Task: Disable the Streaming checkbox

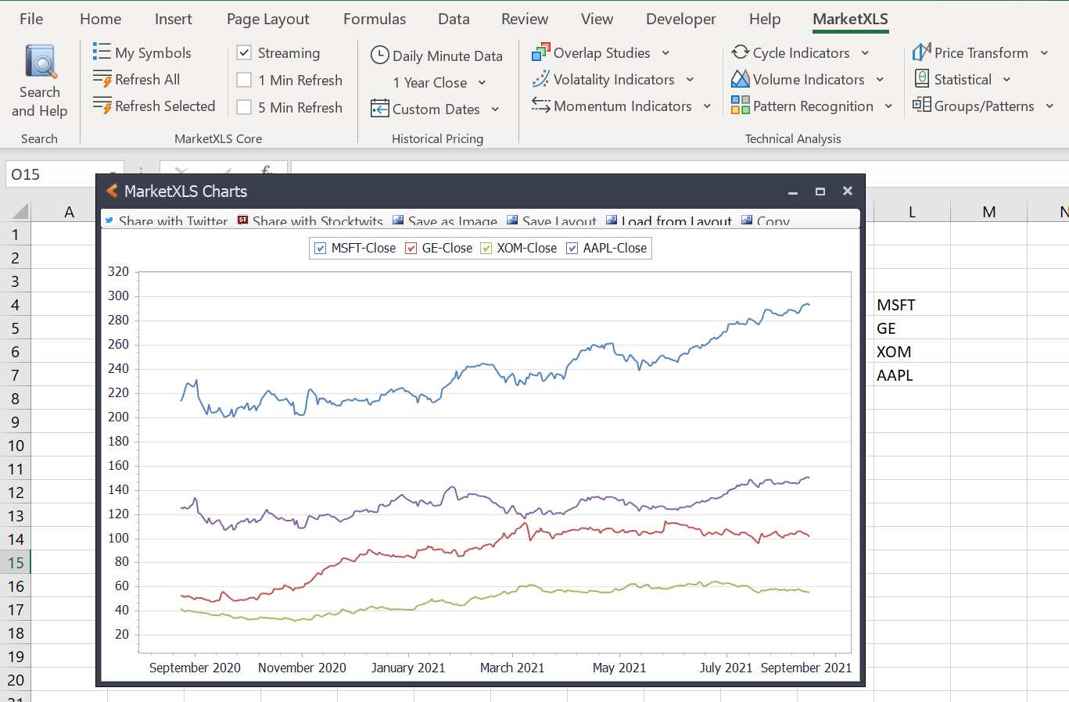Action: 244,52
